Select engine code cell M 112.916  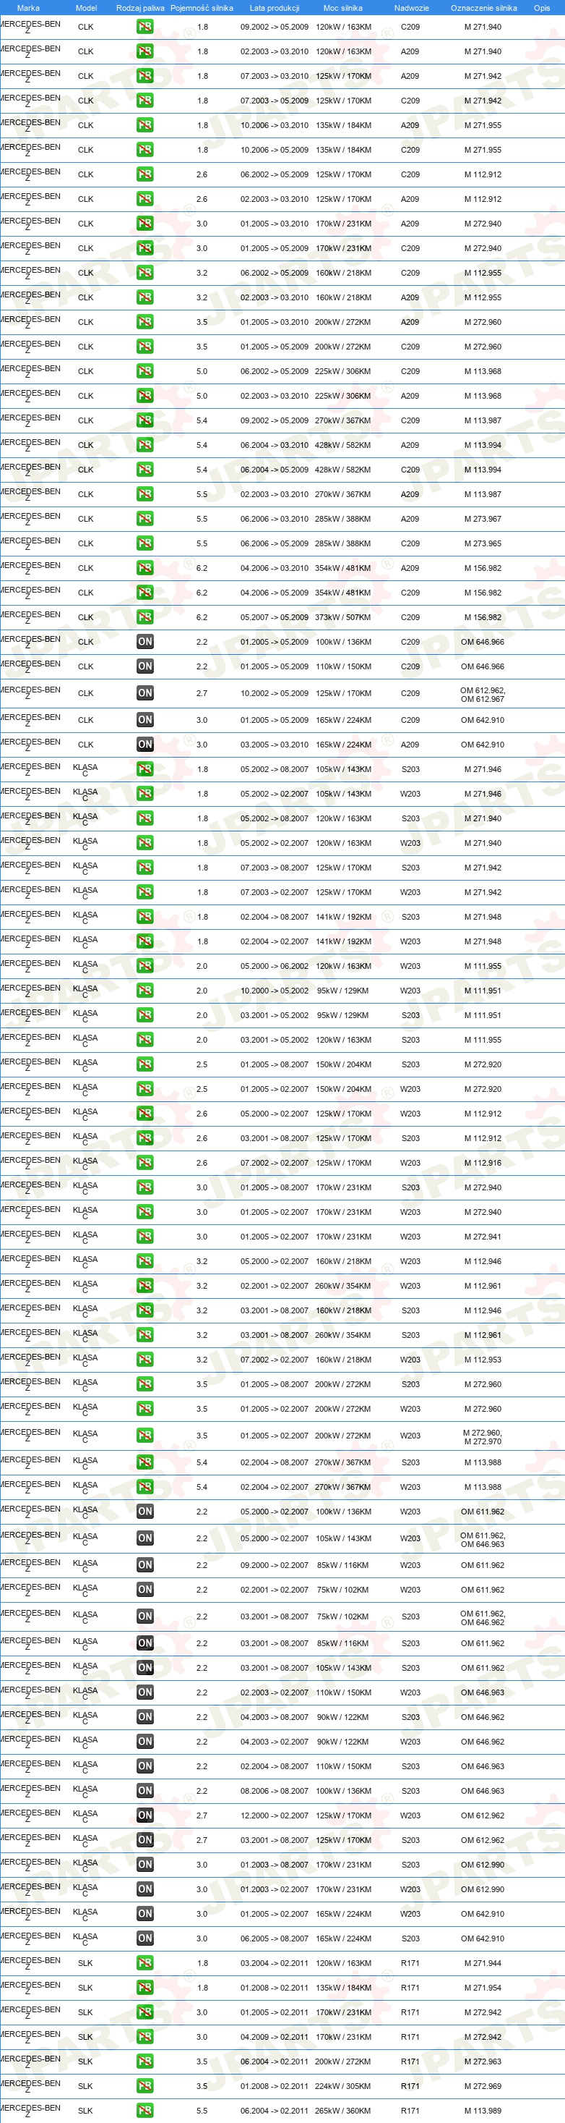tap(483, 1163)
